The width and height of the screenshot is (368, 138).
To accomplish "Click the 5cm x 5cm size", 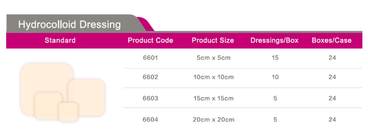I will pyautogui.click(x=213, y=58).
